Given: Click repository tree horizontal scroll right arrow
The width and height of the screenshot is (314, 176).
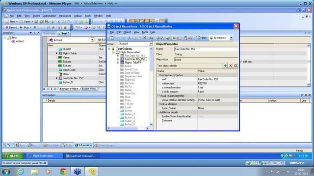Looking at the screenshot, I should pos(147,128).
